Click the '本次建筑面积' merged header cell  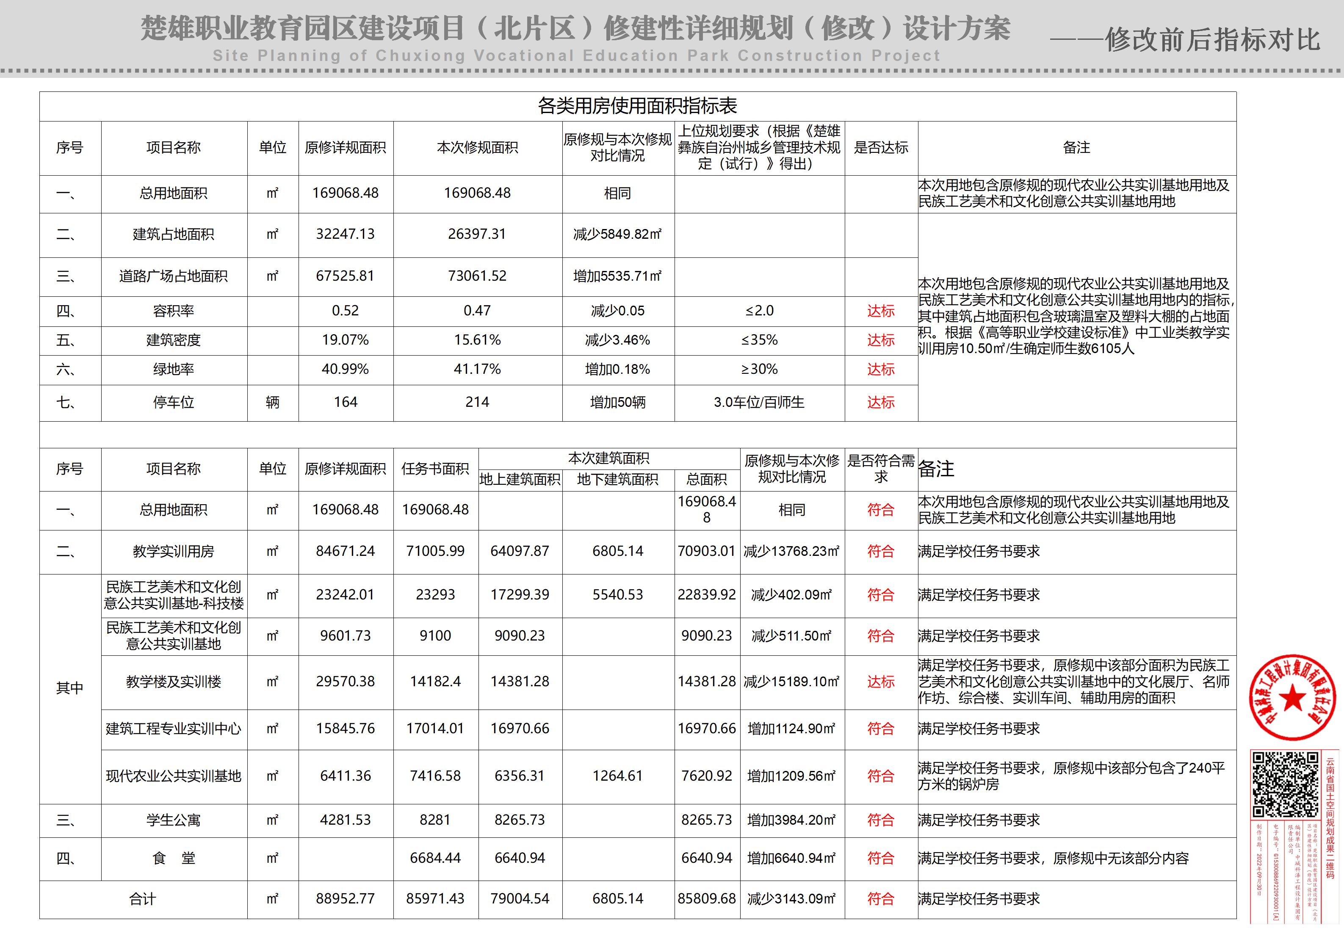tap(609, 458)
